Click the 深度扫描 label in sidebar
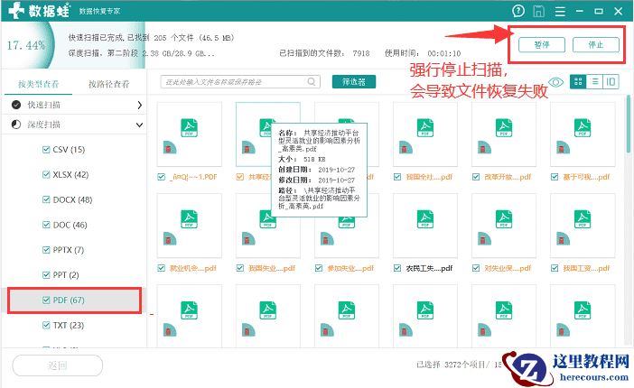 (43, 125)
